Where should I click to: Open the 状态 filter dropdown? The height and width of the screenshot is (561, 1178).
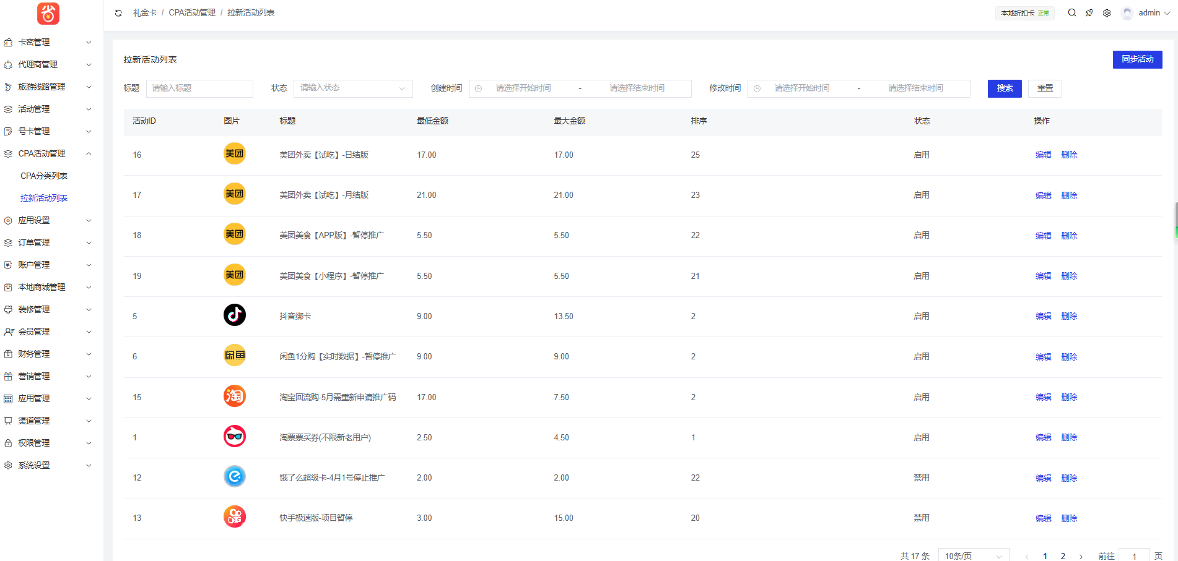[x=352, y=88]
